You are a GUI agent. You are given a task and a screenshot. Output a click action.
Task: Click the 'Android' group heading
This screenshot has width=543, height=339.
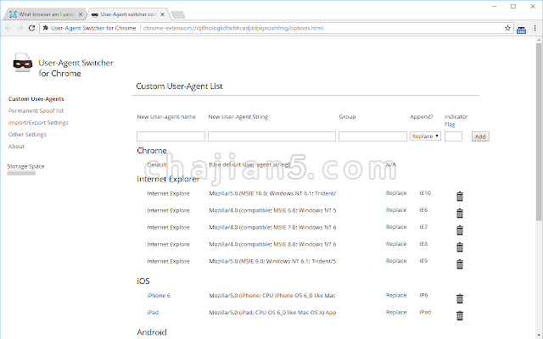(152, 332)
